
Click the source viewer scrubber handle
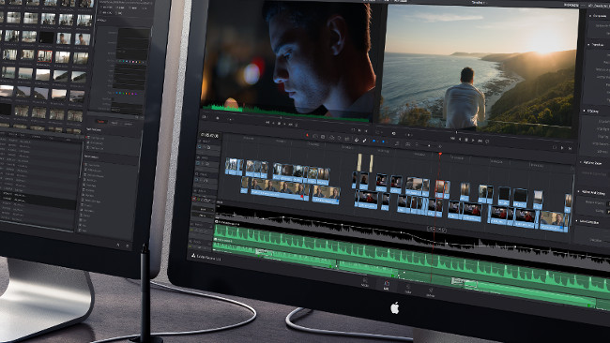tap(281, 118)
